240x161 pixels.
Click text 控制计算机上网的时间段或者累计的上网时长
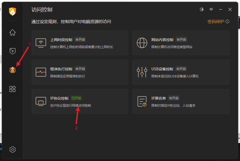point(81,47)
